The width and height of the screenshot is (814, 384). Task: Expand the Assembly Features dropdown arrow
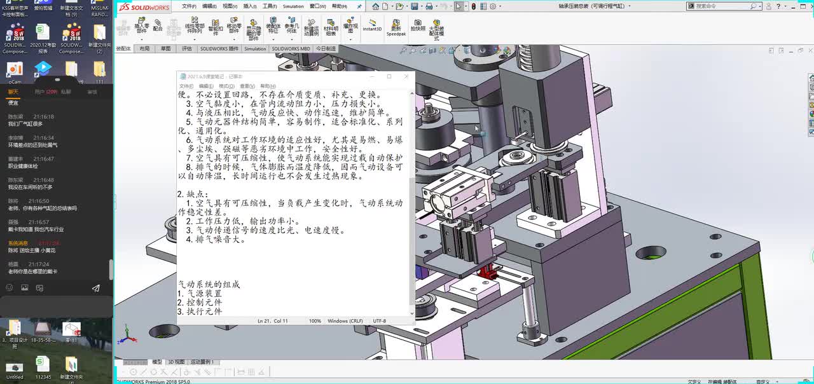(x=273, y=39)
